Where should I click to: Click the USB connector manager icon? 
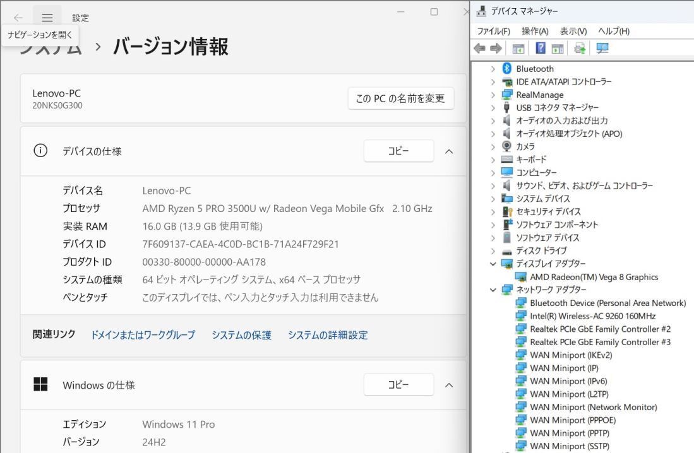coord(507,107)
